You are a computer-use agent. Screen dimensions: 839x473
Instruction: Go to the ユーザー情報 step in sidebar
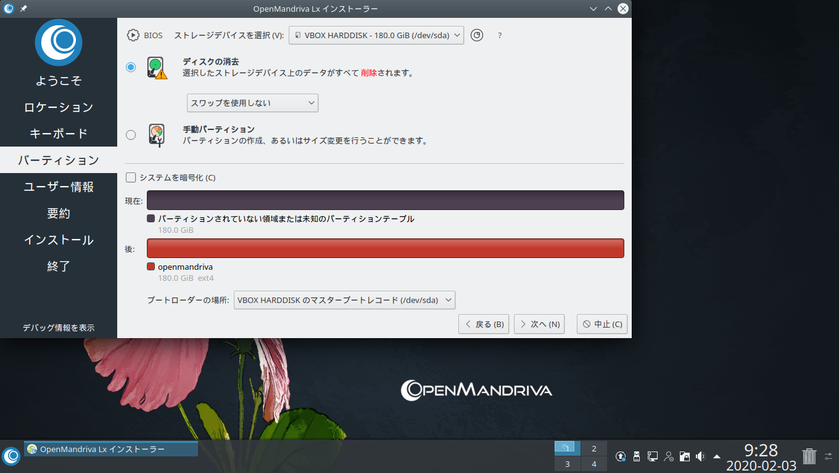tap(59, 187)
